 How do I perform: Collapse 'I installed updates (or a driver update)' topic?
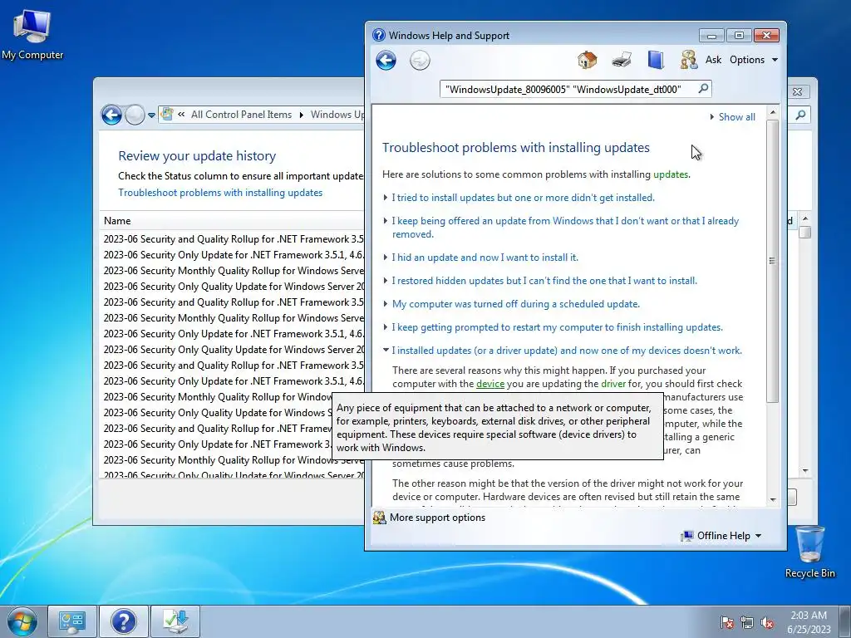(567, 351)
